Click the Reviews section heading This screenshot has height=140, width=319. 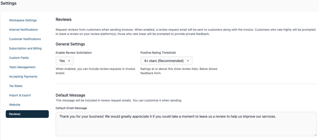pyautogui.click(x=64, y=20)
